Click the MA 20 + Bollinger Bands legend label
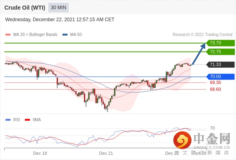This screenshot has width=236, height=160. pos(35,35)
